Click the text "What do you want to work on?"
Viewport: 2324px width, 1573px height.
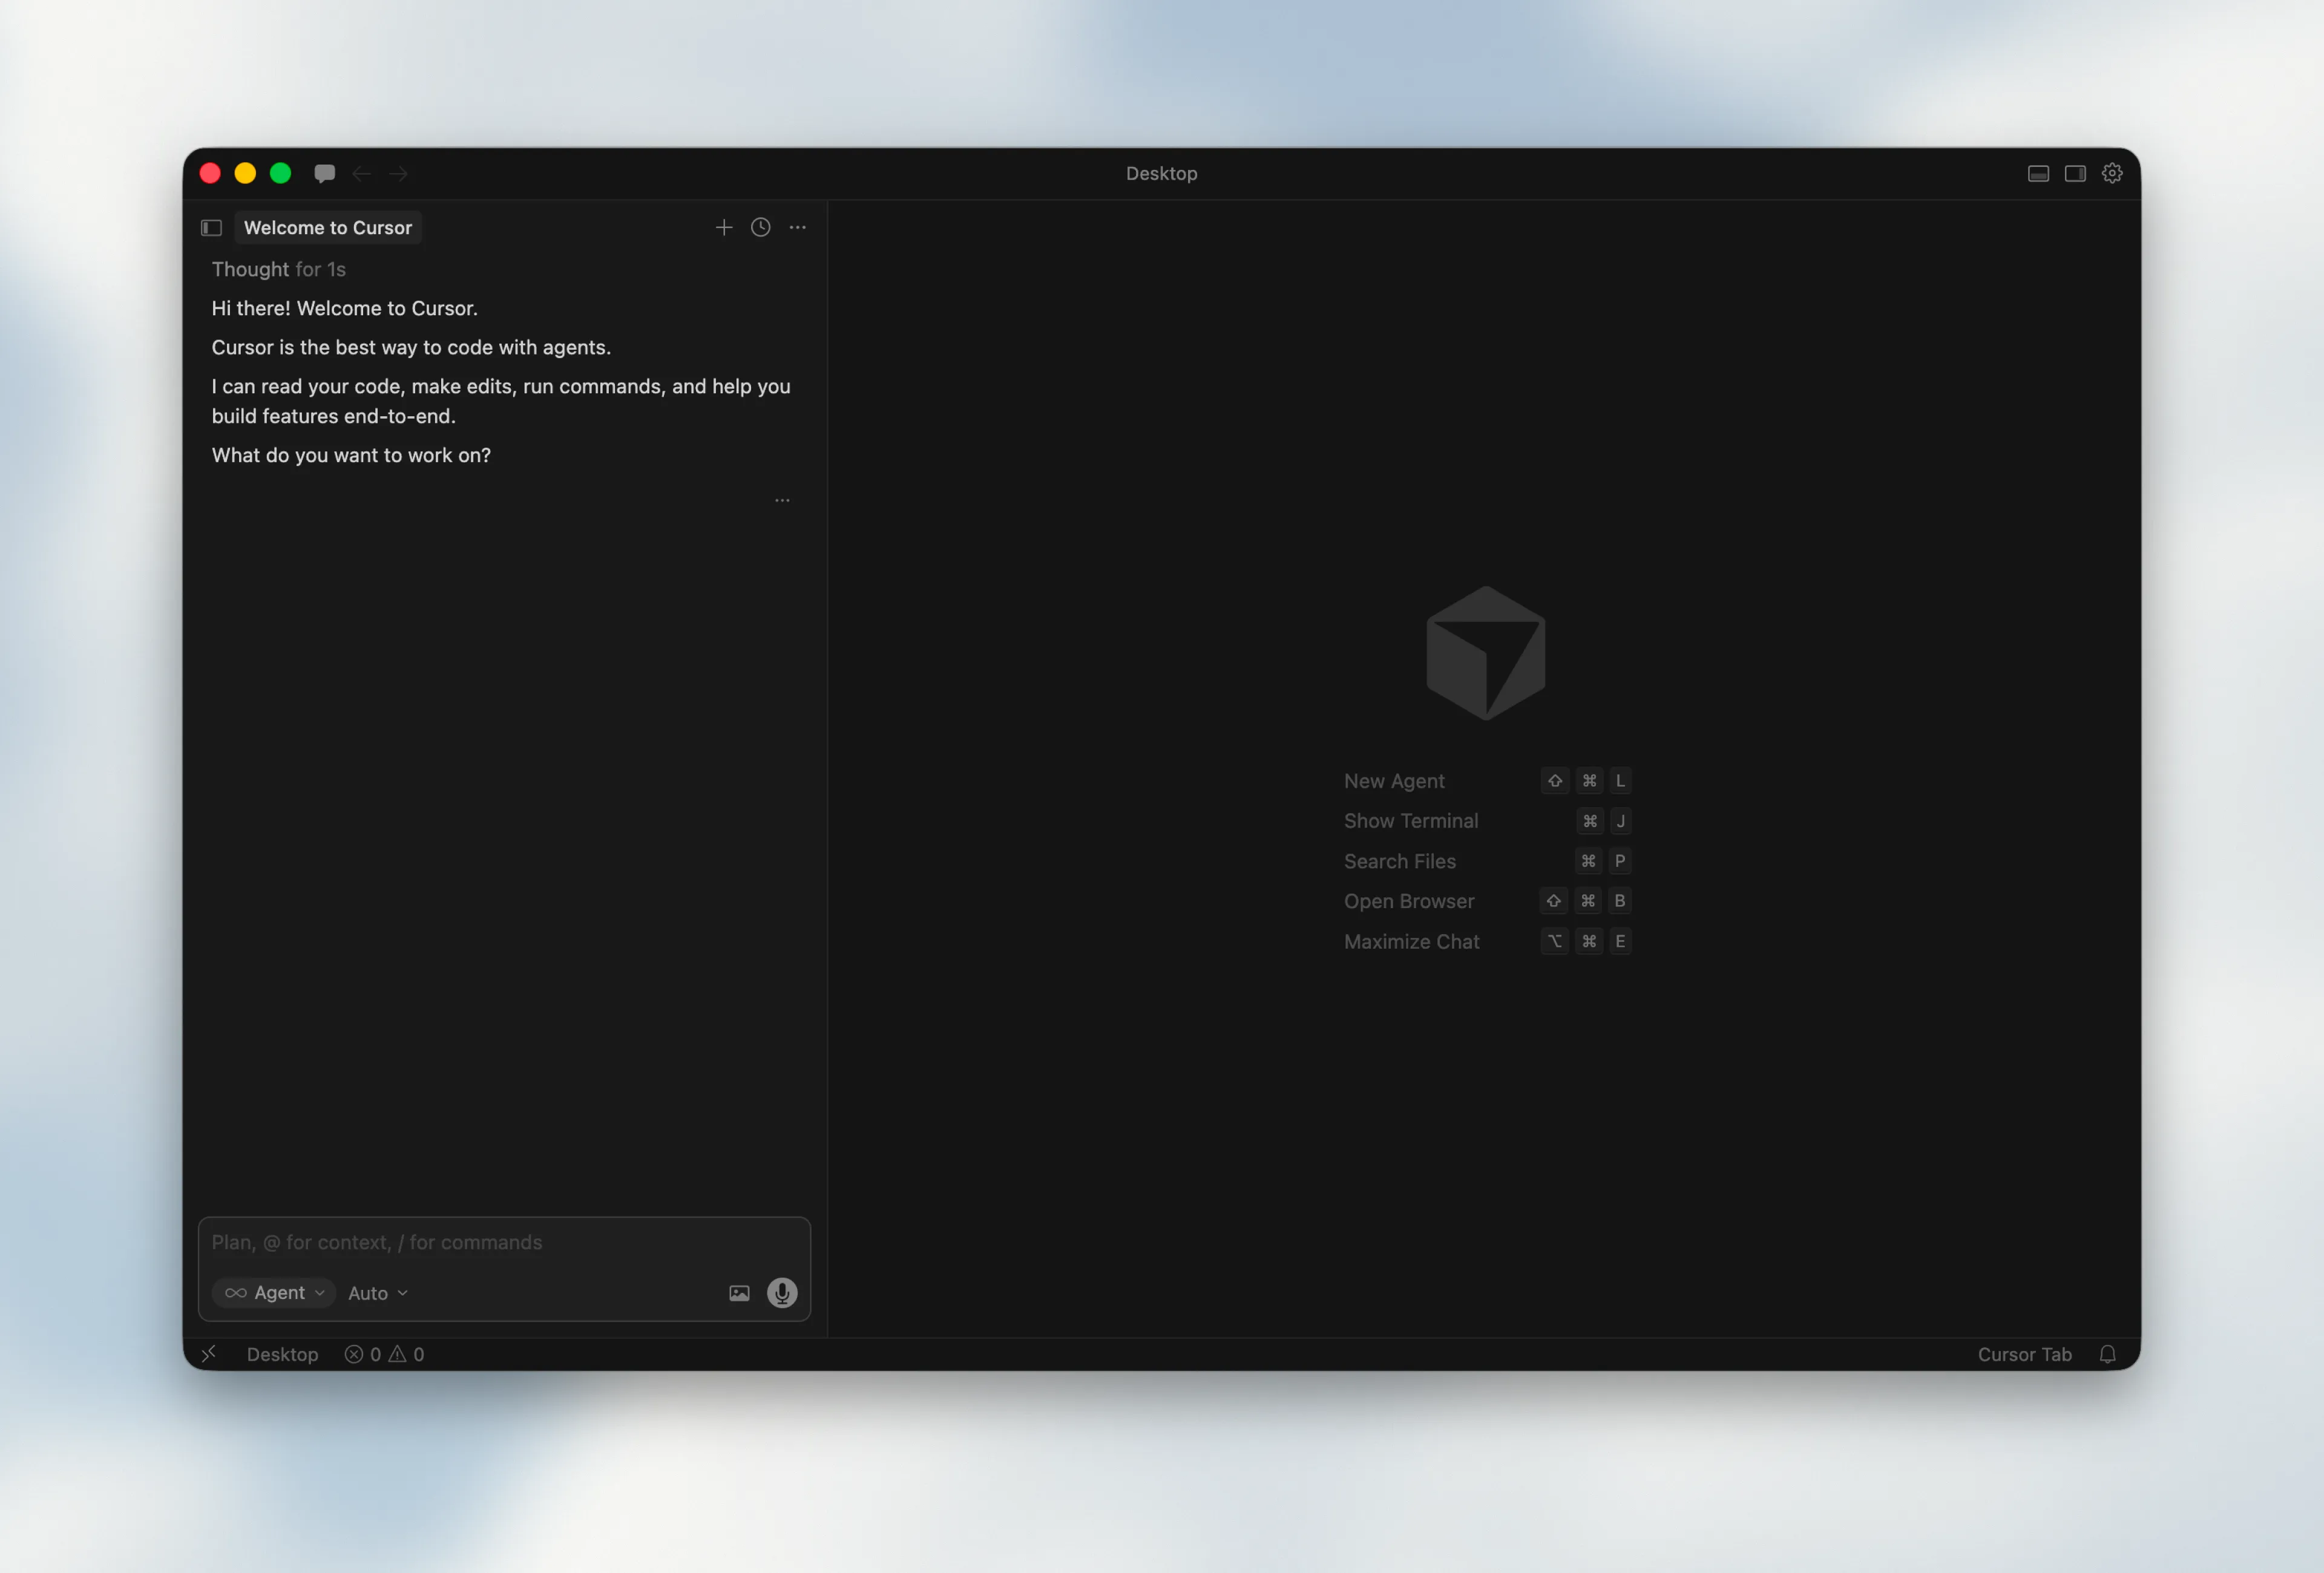tap(351, 456)
